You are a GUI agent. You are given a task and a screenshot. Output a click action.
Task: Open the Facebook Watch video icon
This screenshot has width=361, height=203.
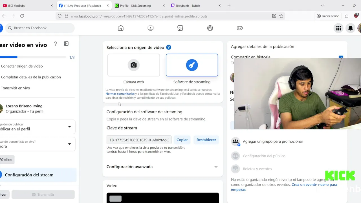point(150,28)
